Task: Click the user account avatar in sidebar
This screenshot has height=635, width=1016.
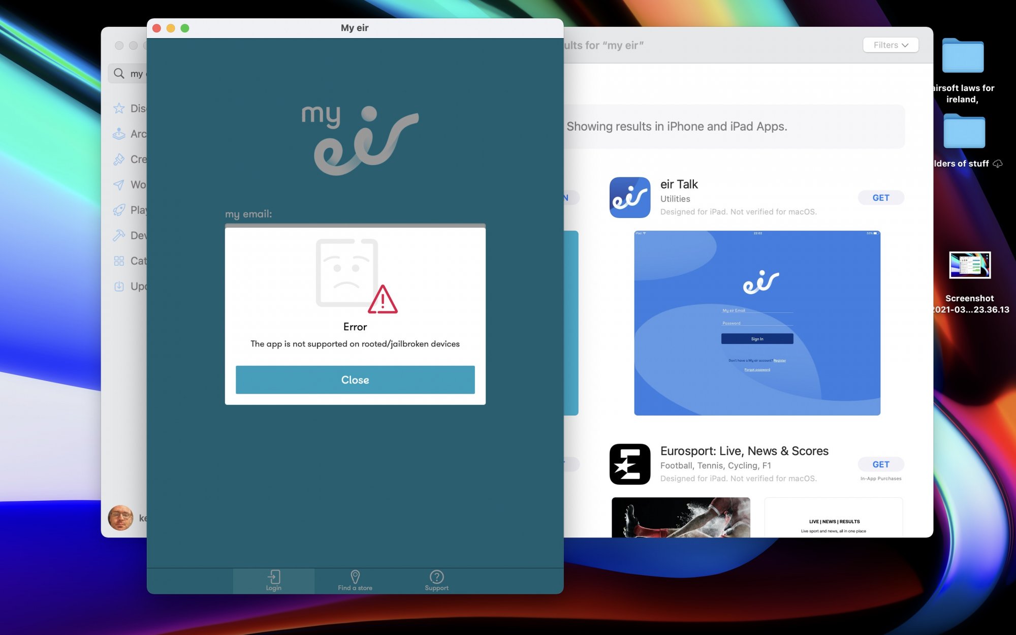Action: pos(120,518)
